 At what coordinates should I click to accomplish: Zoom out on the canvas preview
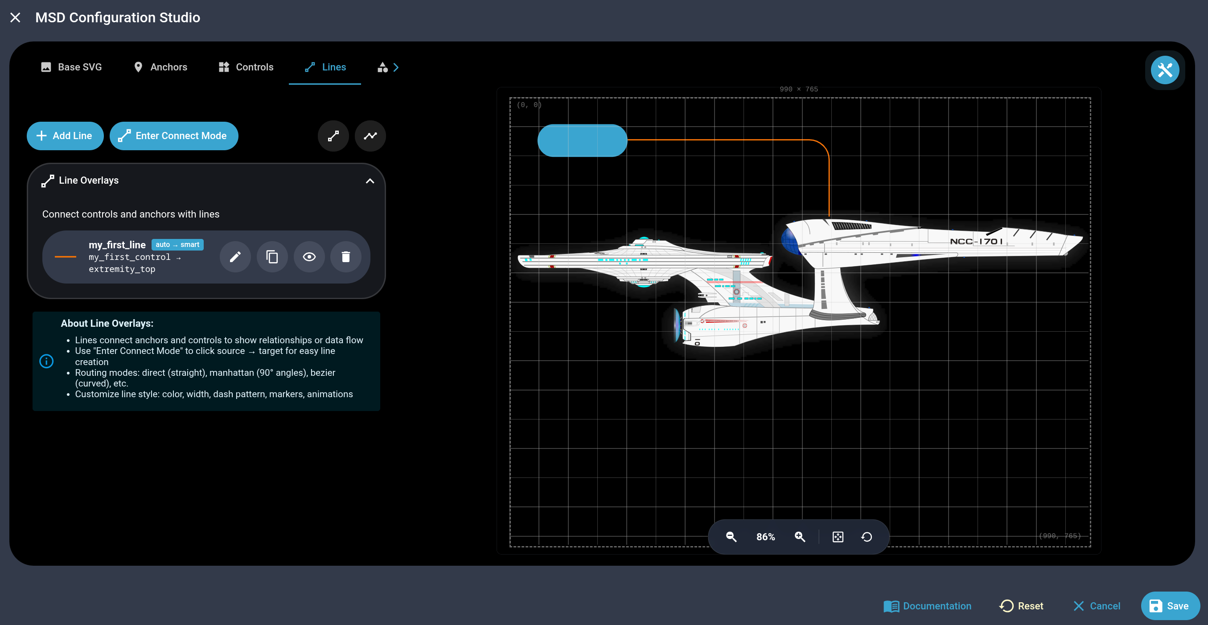pos(731,537)
